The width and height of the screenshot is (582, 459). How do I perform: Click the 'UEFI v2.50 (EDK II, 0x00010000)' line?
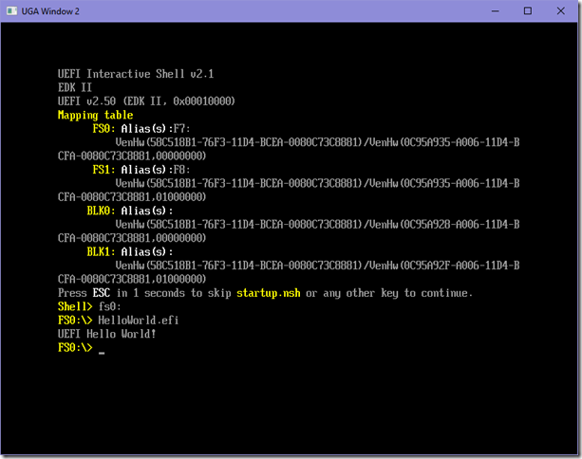146,101
